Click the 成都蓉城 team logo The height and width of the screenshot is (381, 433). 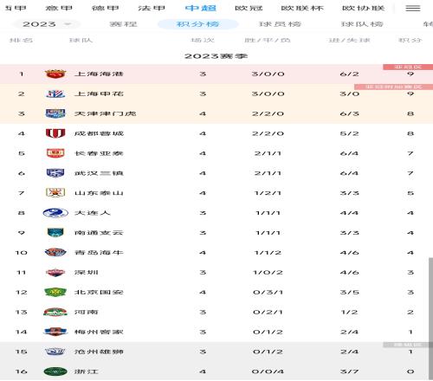pyautogui.click(x=55, y=133)
